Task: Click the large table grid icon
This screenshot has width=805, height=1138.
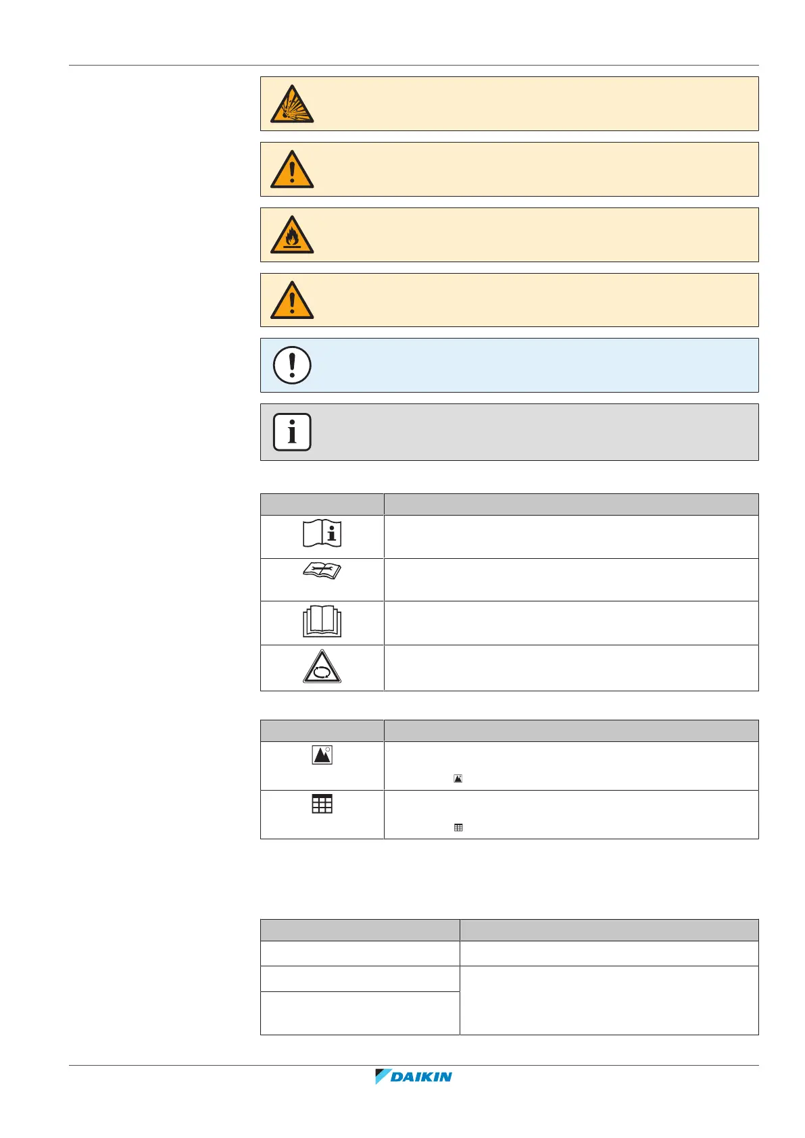Action: click(x=322, y=804)
